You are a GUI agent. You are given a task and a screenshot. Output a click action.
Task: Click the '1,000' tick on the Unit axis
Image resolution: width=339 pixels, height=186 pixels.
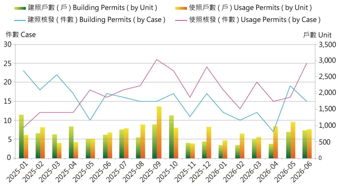point(327,125)
